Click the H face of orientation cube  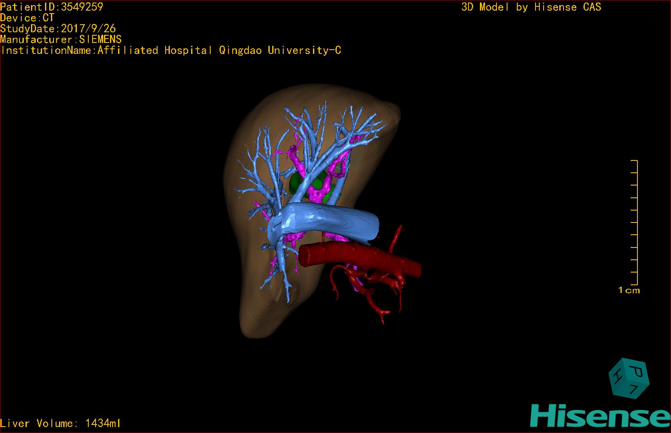(x=615, y=375)
